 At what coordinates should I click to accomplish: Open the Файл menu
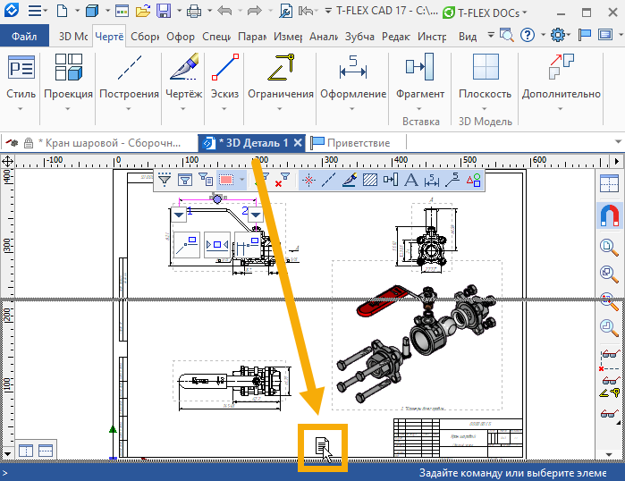24,37
